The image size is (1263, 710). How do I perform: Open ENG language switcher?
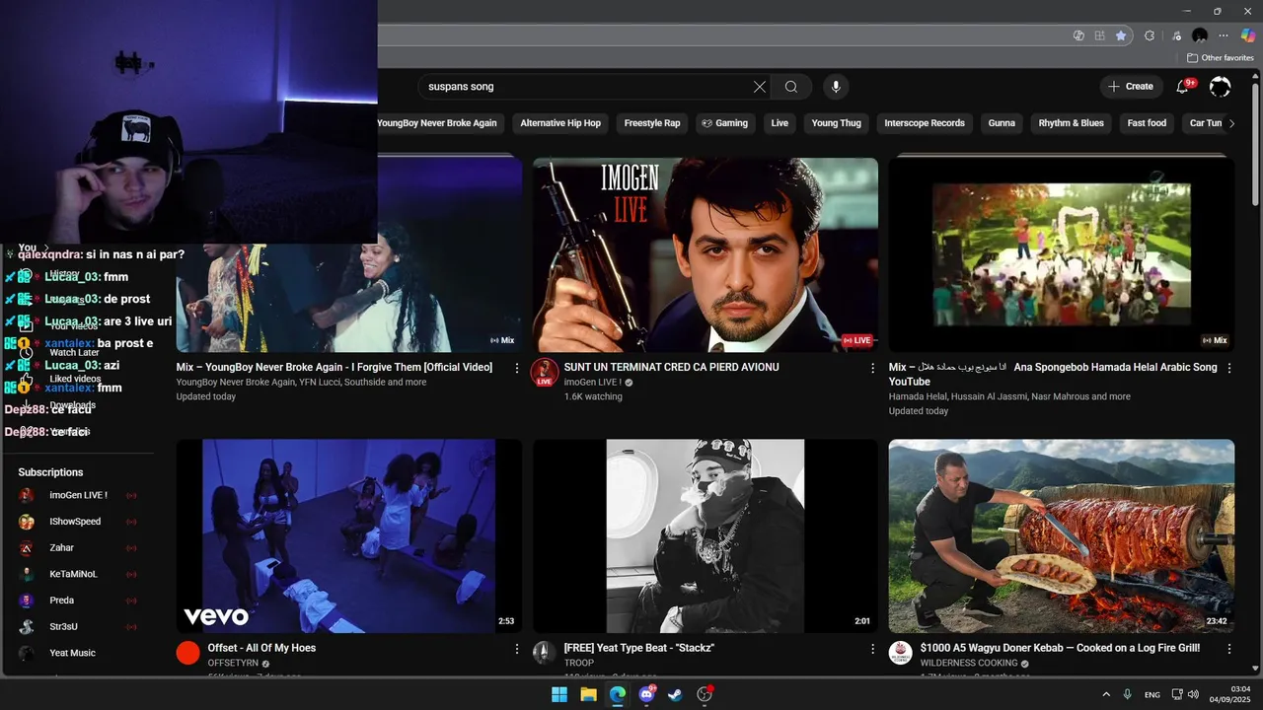point(1152,694)
